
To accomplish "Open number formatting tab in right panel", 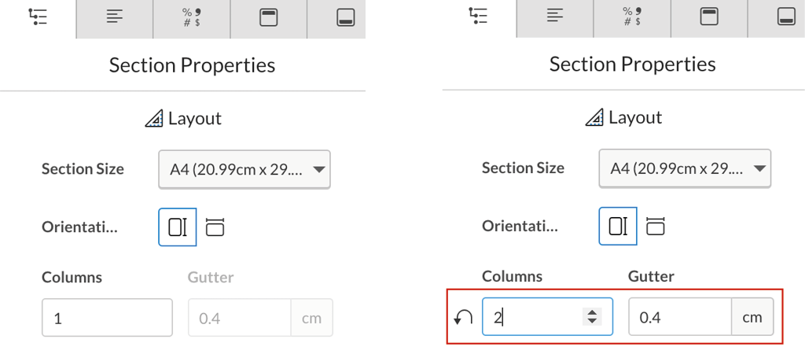I will (632, 19).
